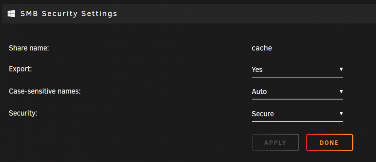Image resolution: width=376 pixels, height=162 pixels.
Task: Select the cache share name value
Action: point(262,48)
